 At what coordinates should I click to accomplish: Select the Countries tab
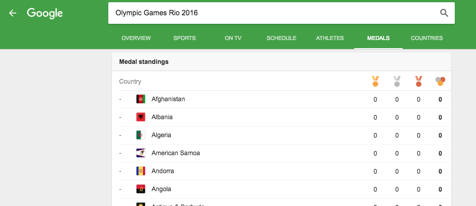(427, 38)
